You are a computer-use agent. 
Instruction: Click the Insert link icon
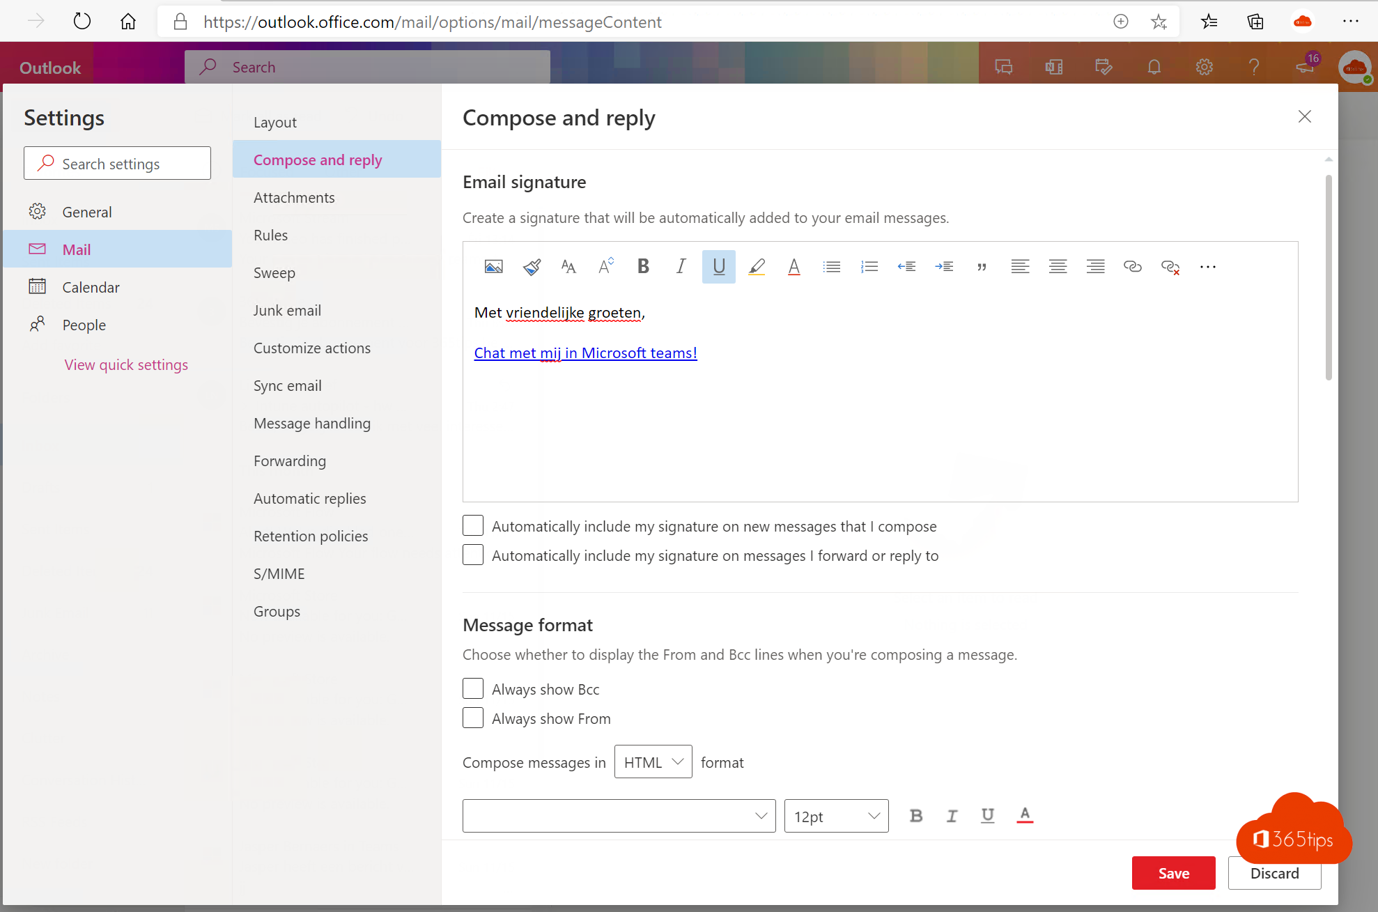tap(1131, 267)
